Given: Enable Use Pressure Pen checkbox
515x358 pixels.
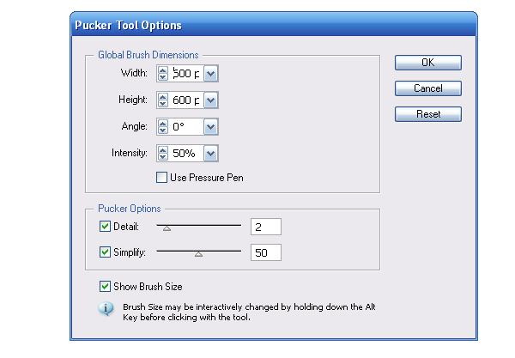Looking at the screenshot, I should point(161,178).
